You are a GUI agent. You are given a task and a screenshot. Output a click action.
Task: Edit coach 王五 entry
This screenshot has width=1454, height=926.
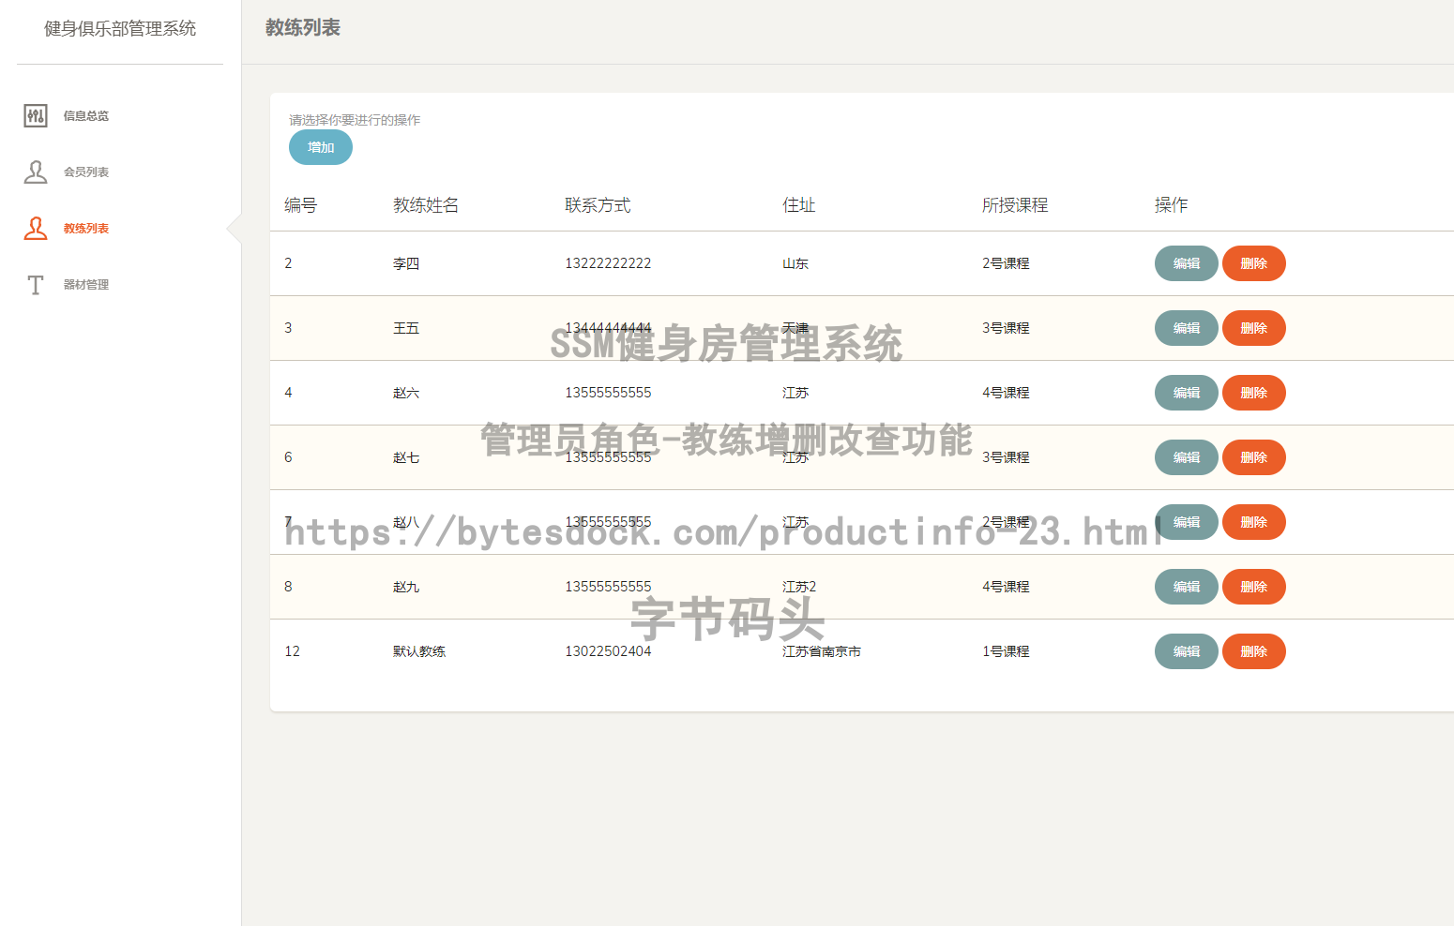pos(1186,328)
